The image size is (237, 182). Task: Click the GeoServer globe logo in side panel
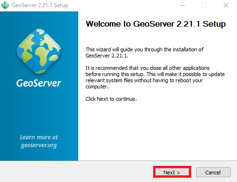pos(39,51)
